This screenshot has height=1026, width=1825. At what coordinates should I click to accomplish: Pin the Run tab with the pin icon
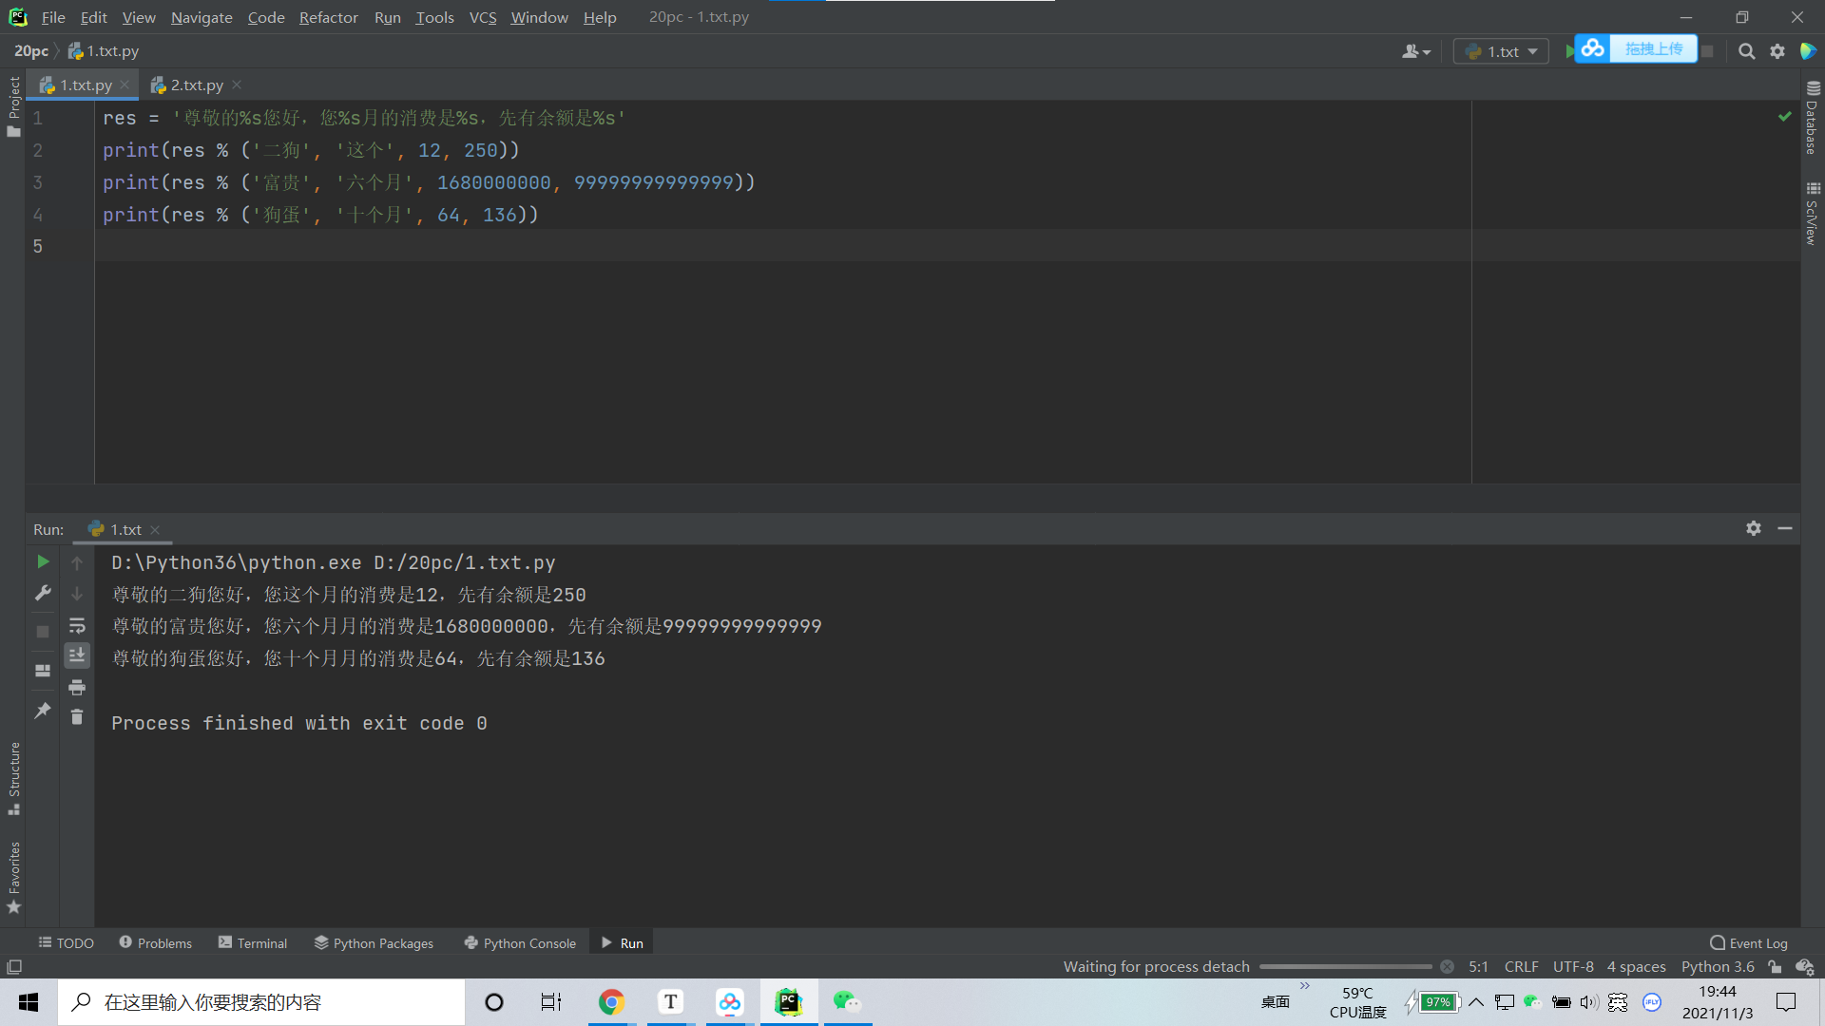pyautogui.click(x=43, y=711)
